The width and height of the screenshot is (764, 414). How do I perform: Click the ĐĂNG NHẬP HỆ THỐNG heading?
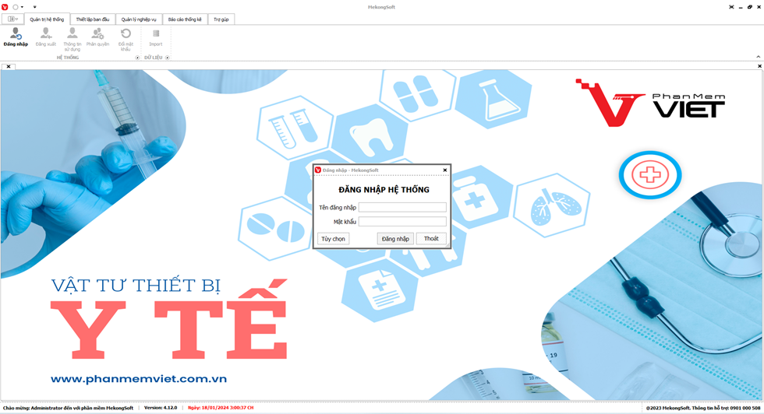384,190
